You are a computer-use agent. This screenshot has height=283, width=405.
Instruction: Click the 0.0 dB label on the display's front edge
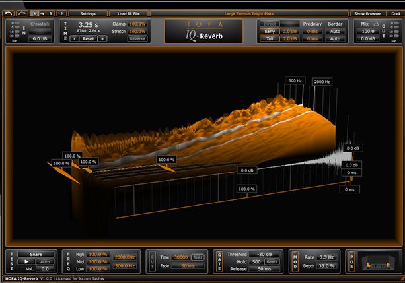[247, 170]
